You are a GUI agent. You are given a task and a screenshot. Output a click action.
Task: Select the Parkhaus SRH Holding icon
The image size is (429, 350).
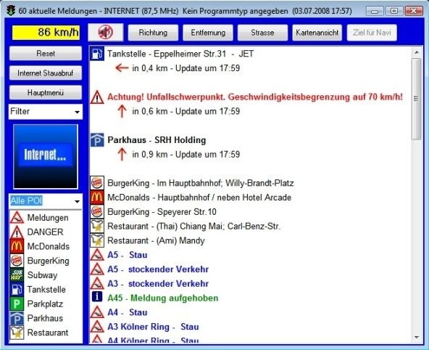(97, 139)
